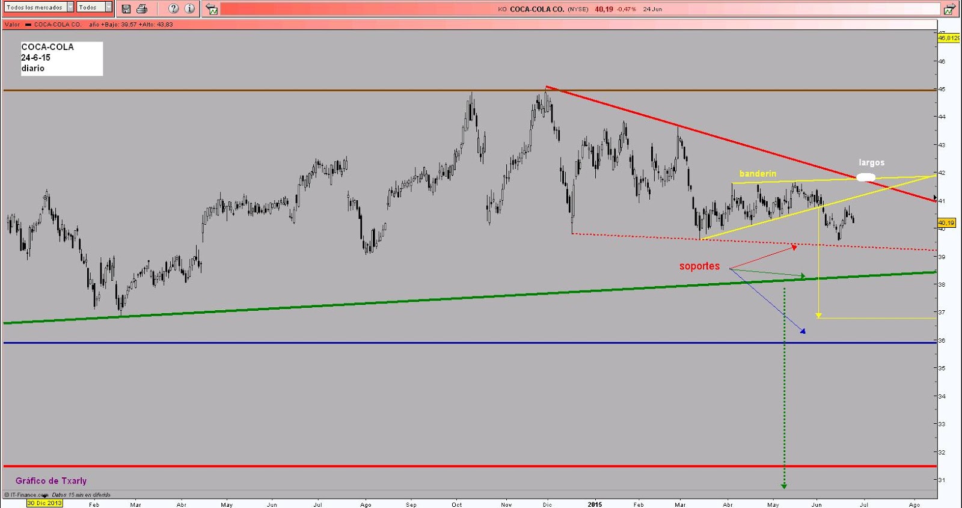Click the black marker at right end of red trendline
The image size is (962, 508).
(x=935, y=198)
